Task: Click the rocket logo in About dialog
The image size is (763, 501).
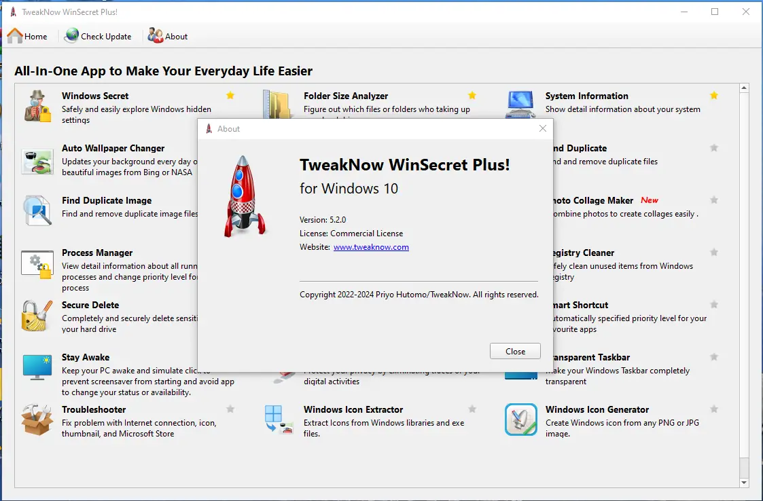Action: click(245, 196)
